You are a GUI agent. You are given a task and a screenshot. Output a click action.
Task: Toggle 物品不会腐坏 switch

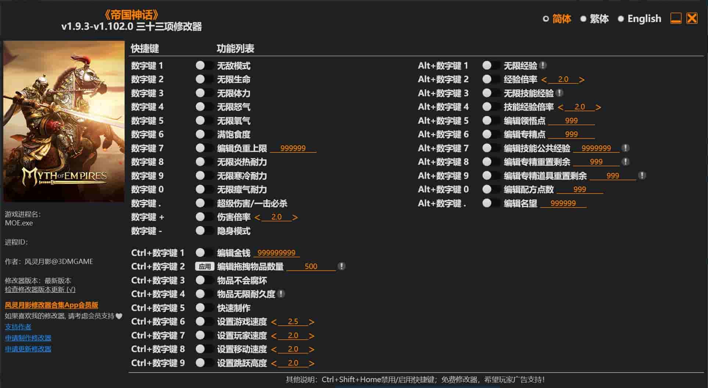tap(204, 280)
